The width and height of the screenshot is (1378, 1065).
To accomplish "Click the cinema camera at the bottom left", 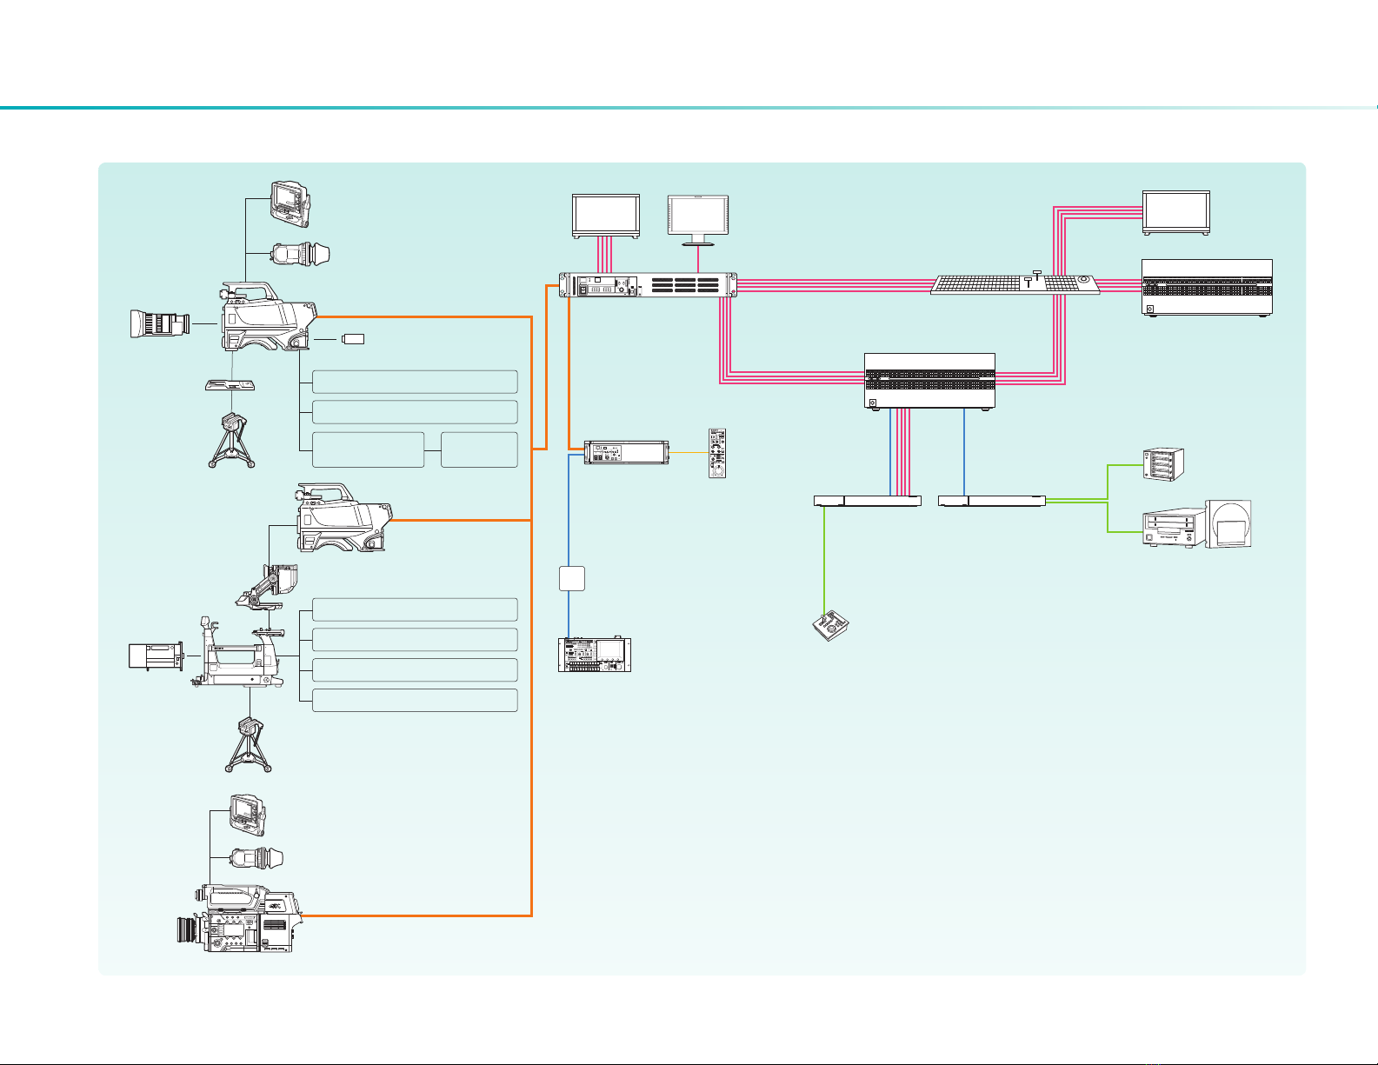I will pos(239,917).
